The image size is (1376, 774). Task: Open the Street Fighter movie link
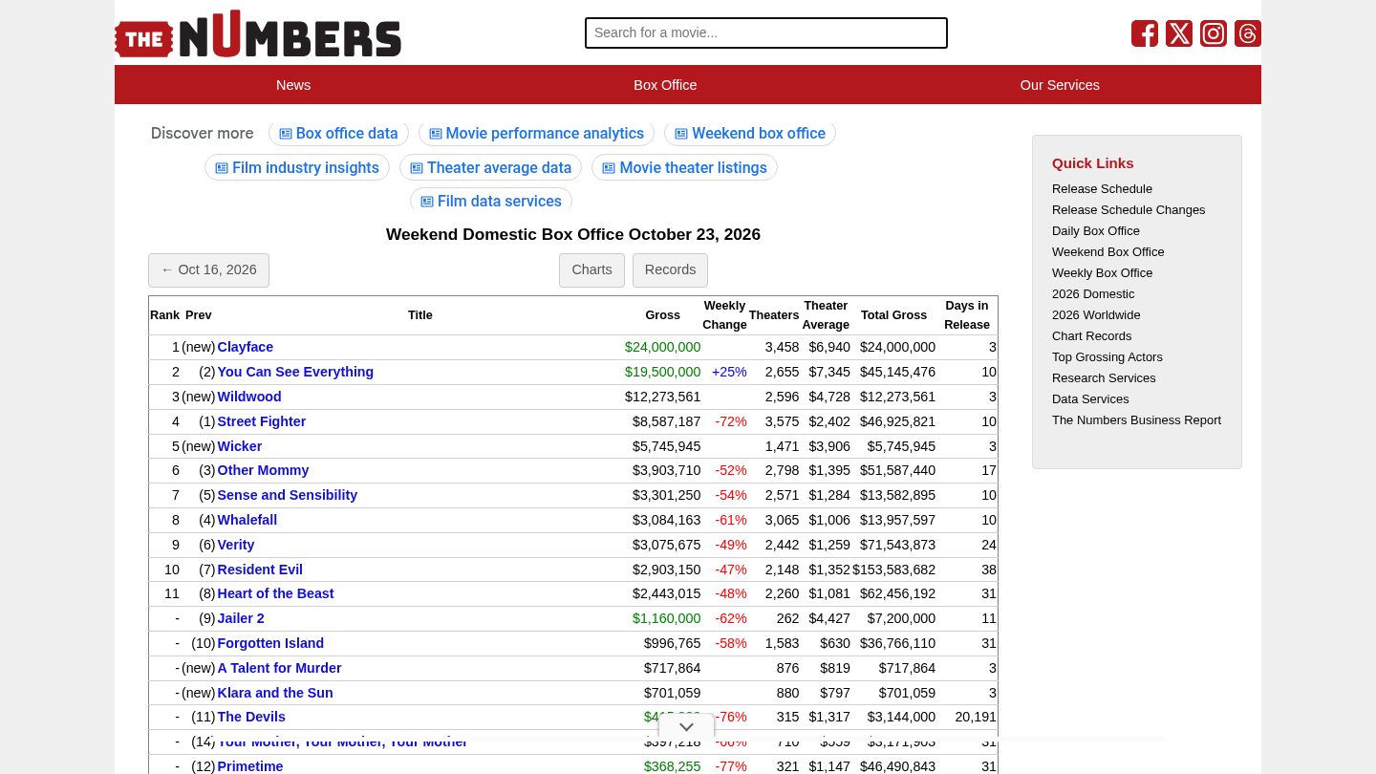click(262, 421)
